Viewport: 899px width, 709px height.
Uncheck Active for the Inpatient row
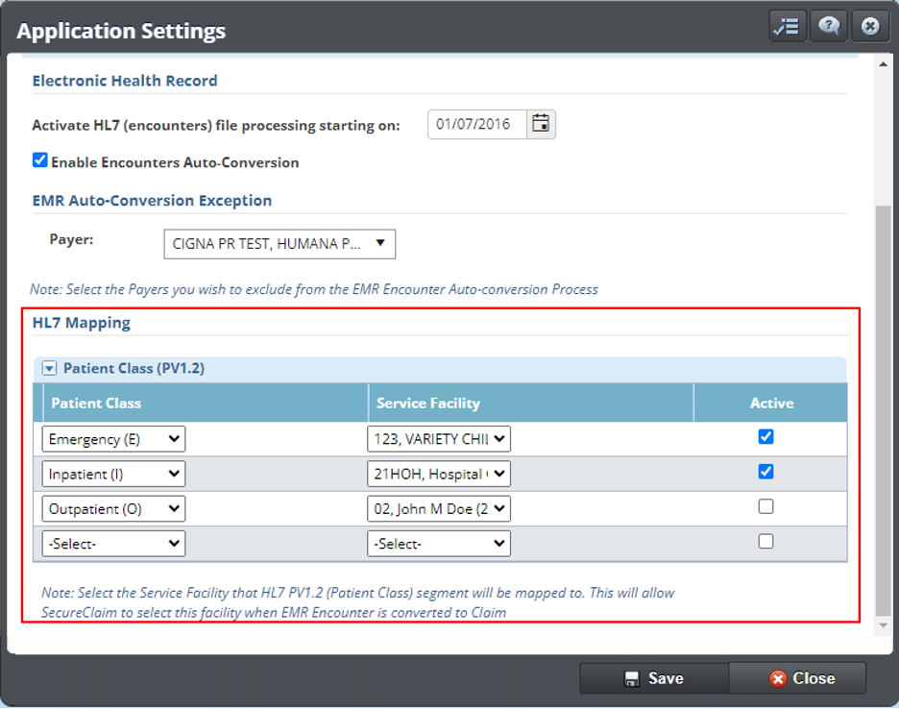[765, 472]
